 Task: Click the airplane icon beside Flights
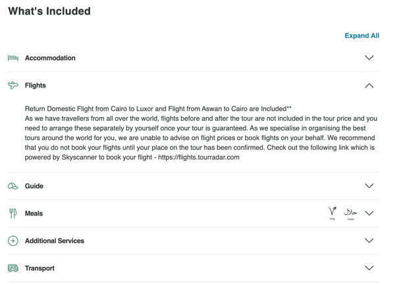pyautogui.click(x=13, y=85)
